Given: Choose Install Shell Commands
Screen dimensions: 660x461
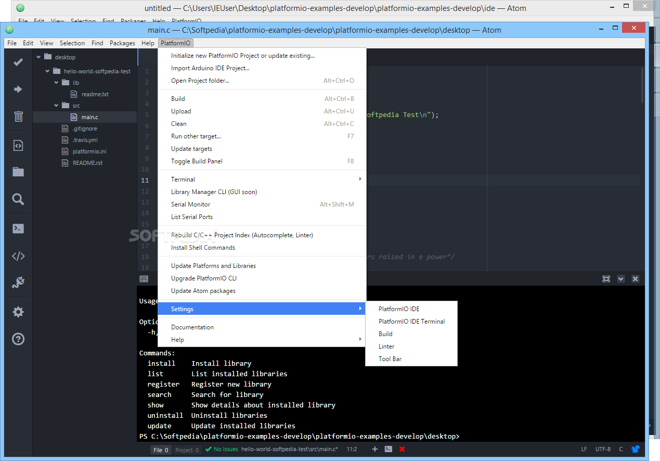Looking at the screenshot, I should 262,247.
